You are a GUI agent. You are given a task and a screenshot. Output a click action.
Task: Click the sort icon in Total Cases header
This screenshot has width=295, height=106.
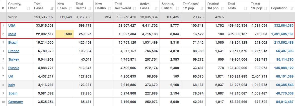[x=52, y=8]
